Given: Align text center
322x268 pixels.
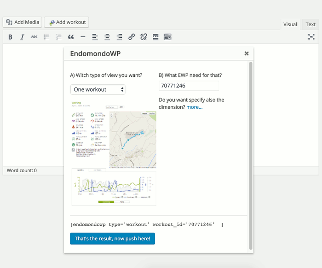Looking at the screenshot, I should pyautogui.click(x=107, y=37).
